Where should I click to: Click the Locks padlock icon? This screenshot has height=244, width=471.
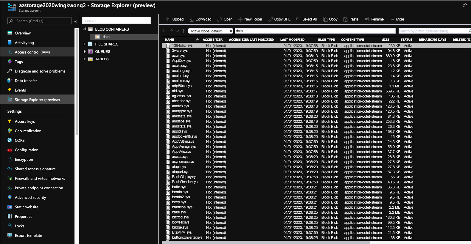coord(10,226)
